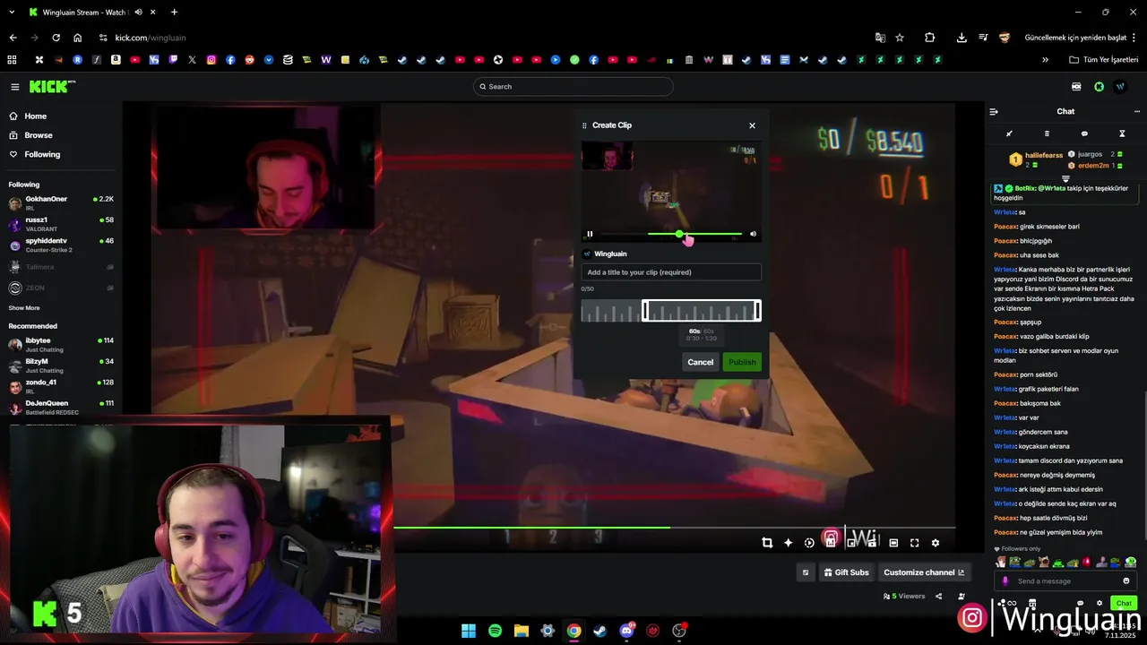The image size is (1147, 645).
Task: Click the Search box
Action: 573,87
